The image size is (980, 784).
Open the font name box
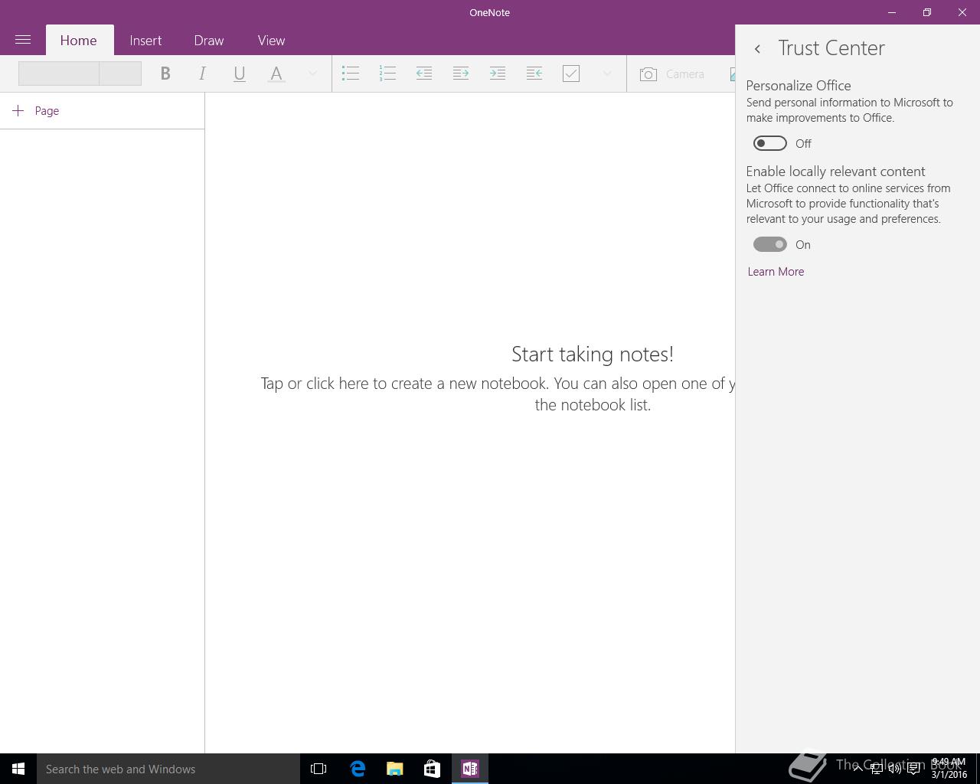(59, 73)
